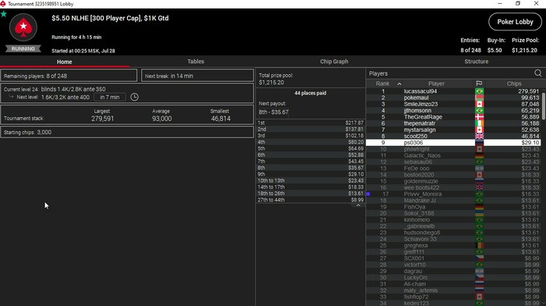Click the Largest stack 279,591 value
The width and height of the screenshot is (546, 306).
coord(102,119)
